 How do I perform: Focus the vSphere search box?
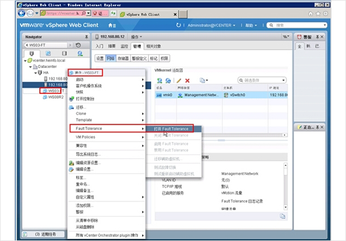click(x=297, y=25)
